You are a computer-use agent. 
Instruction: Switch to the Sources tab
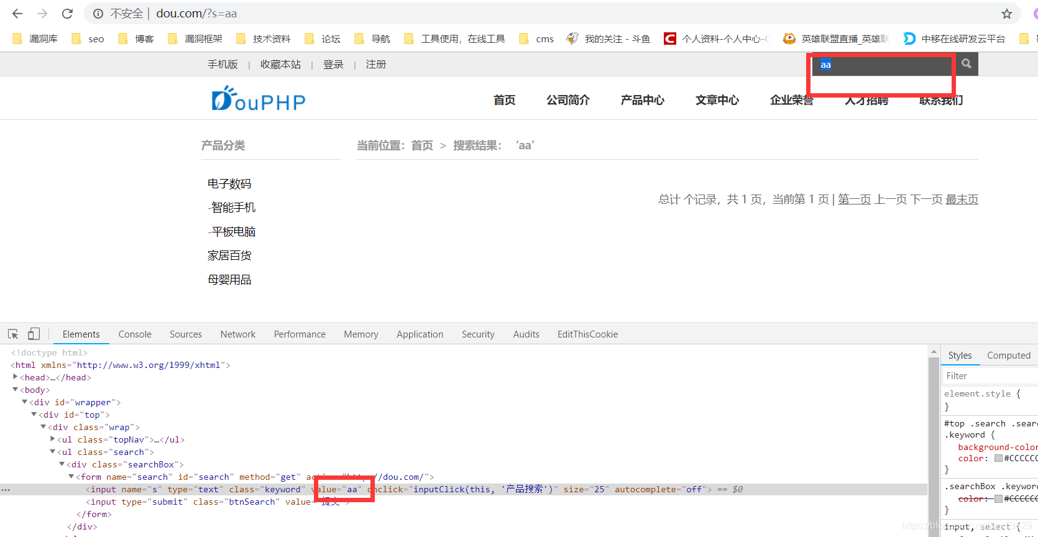(186, 334)
